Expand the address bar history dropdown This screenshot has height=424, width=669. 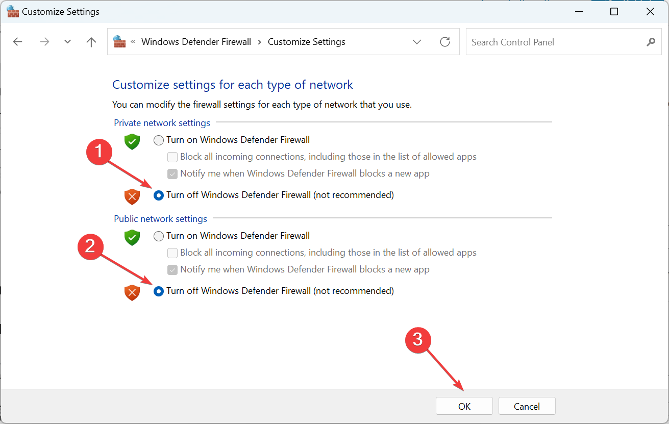pos(417,42)
